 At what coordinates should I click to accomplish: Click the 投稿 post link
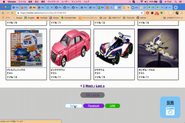click(x=170, y=103)
